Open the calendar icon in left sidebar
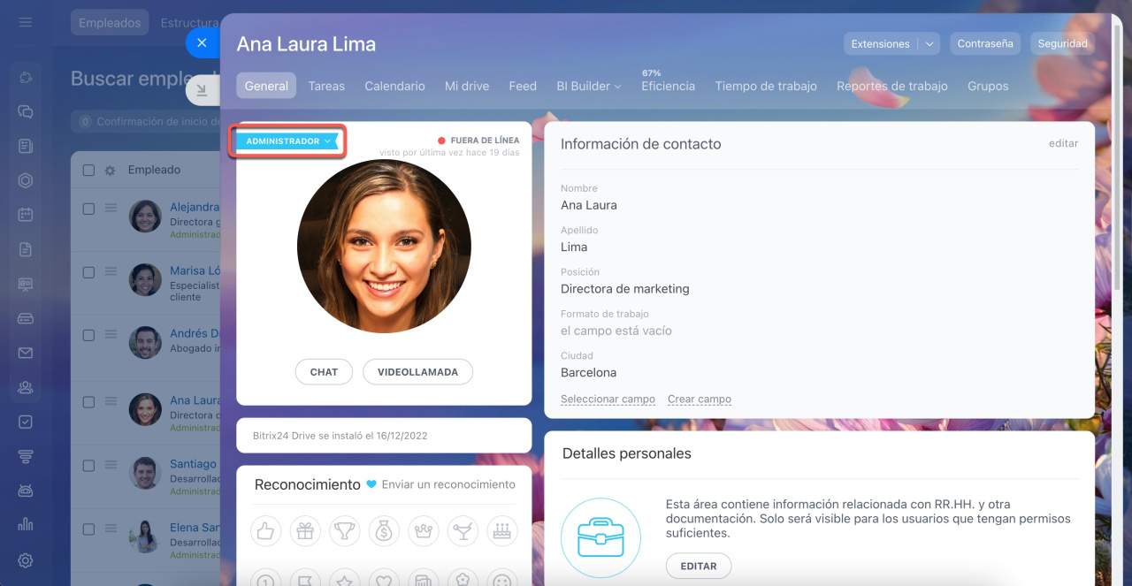The width and height of the screenshot is (1132, 586). (x=25, y=215)
